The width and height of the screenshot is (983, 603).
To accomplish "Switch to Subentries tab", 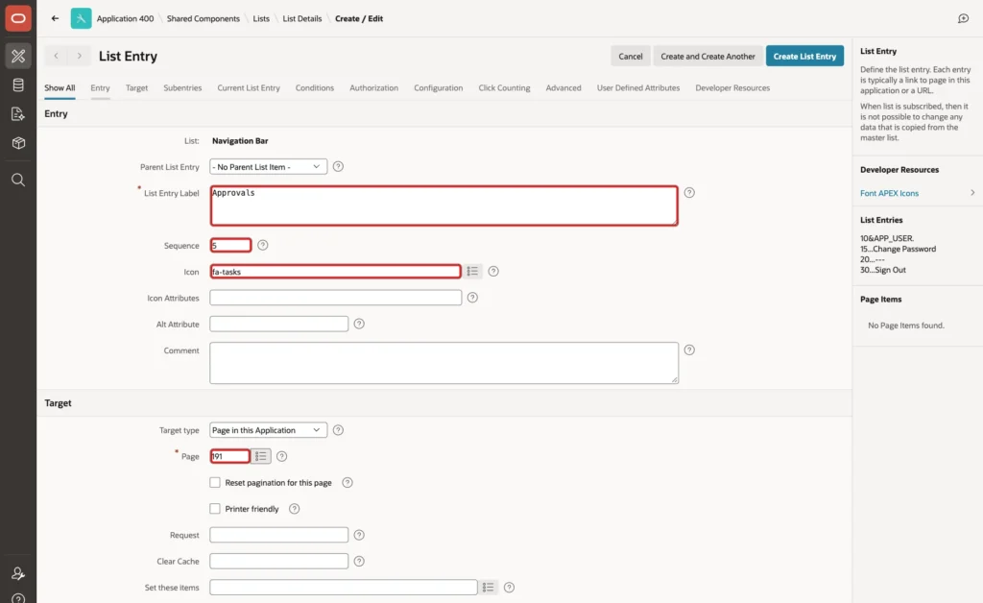I will pyautogui.click(x=182, y=87).
